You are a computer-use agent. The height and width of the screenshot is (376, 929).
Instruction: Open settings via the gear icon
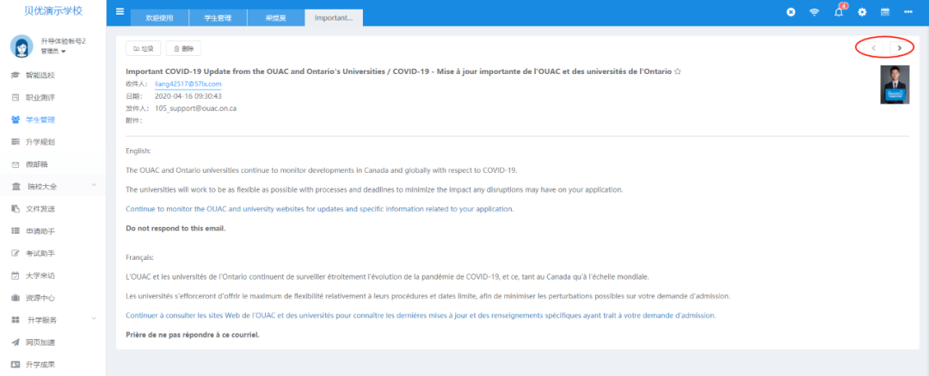pyautogui.click(x=862, y=12)
